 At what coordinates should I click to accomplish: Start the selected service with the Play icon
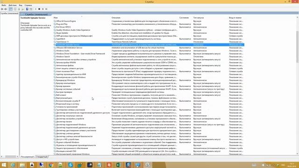coord(36,9)
